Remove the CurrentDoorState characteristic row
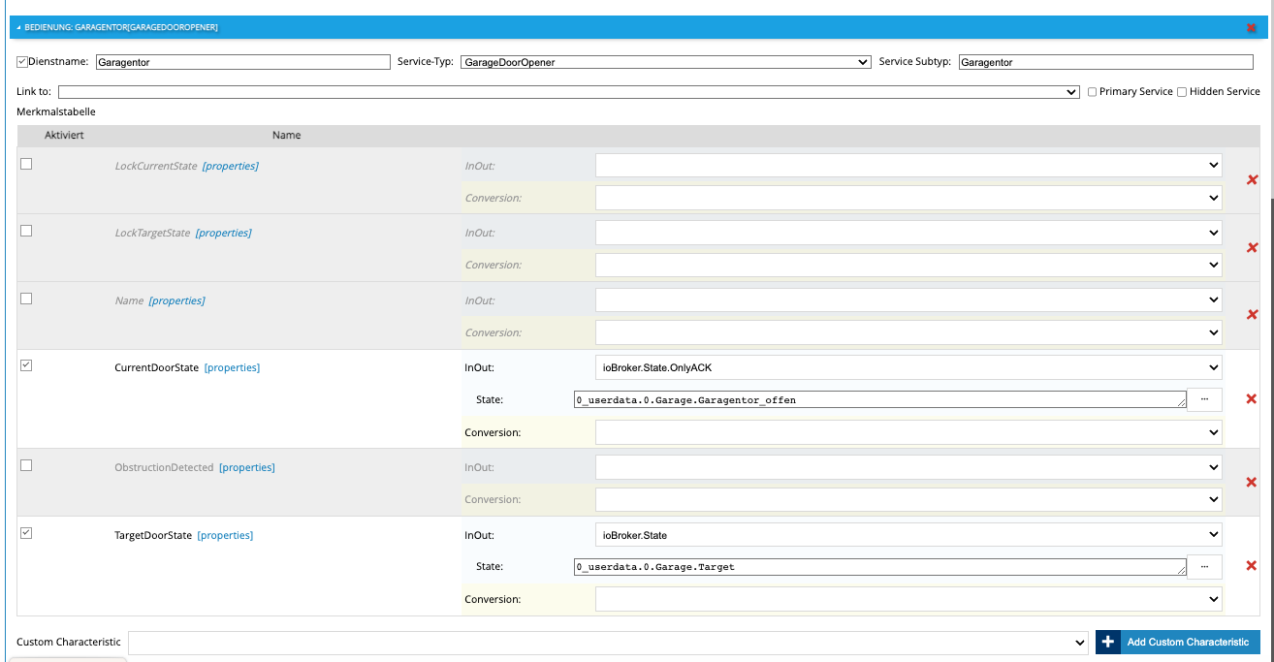 coord(1252,399)
